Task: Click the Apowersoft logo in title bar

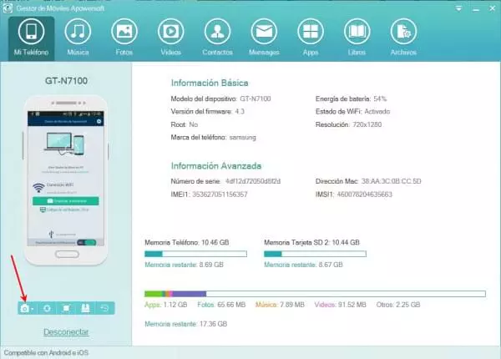Action: 7,8
